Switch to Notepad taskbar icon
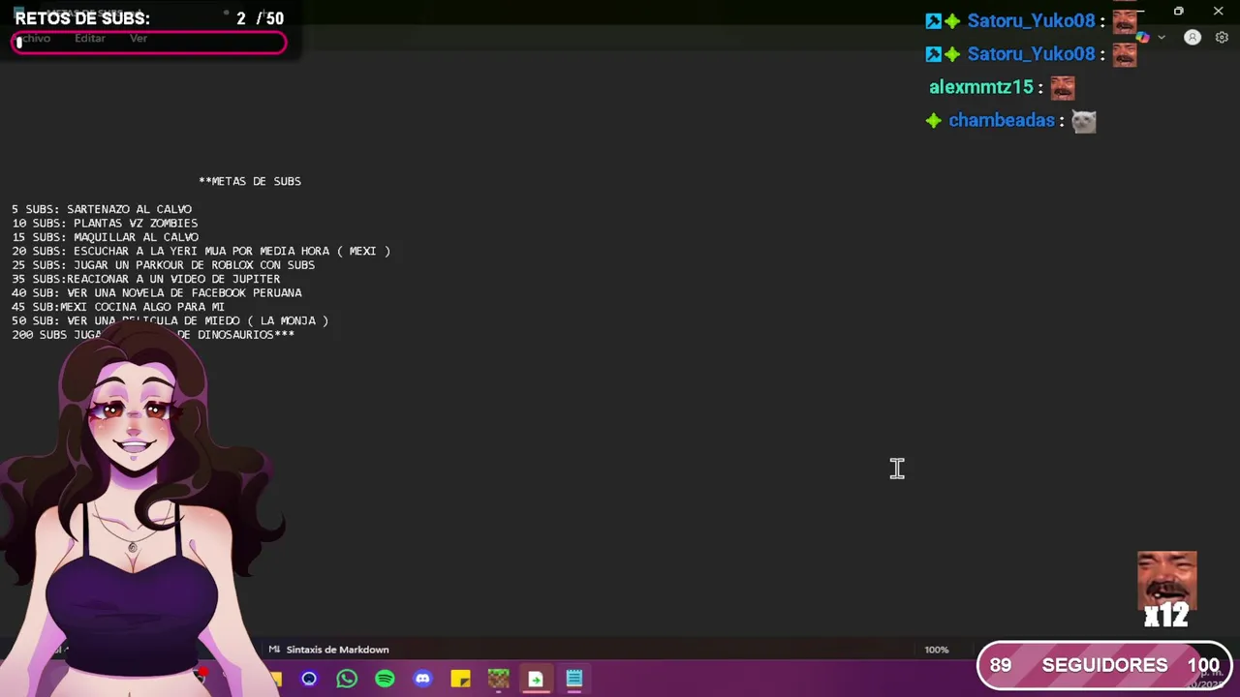 click(573, 679)
